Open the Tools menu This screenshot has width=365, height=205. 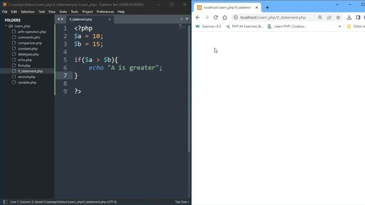(x=75, y=11)
